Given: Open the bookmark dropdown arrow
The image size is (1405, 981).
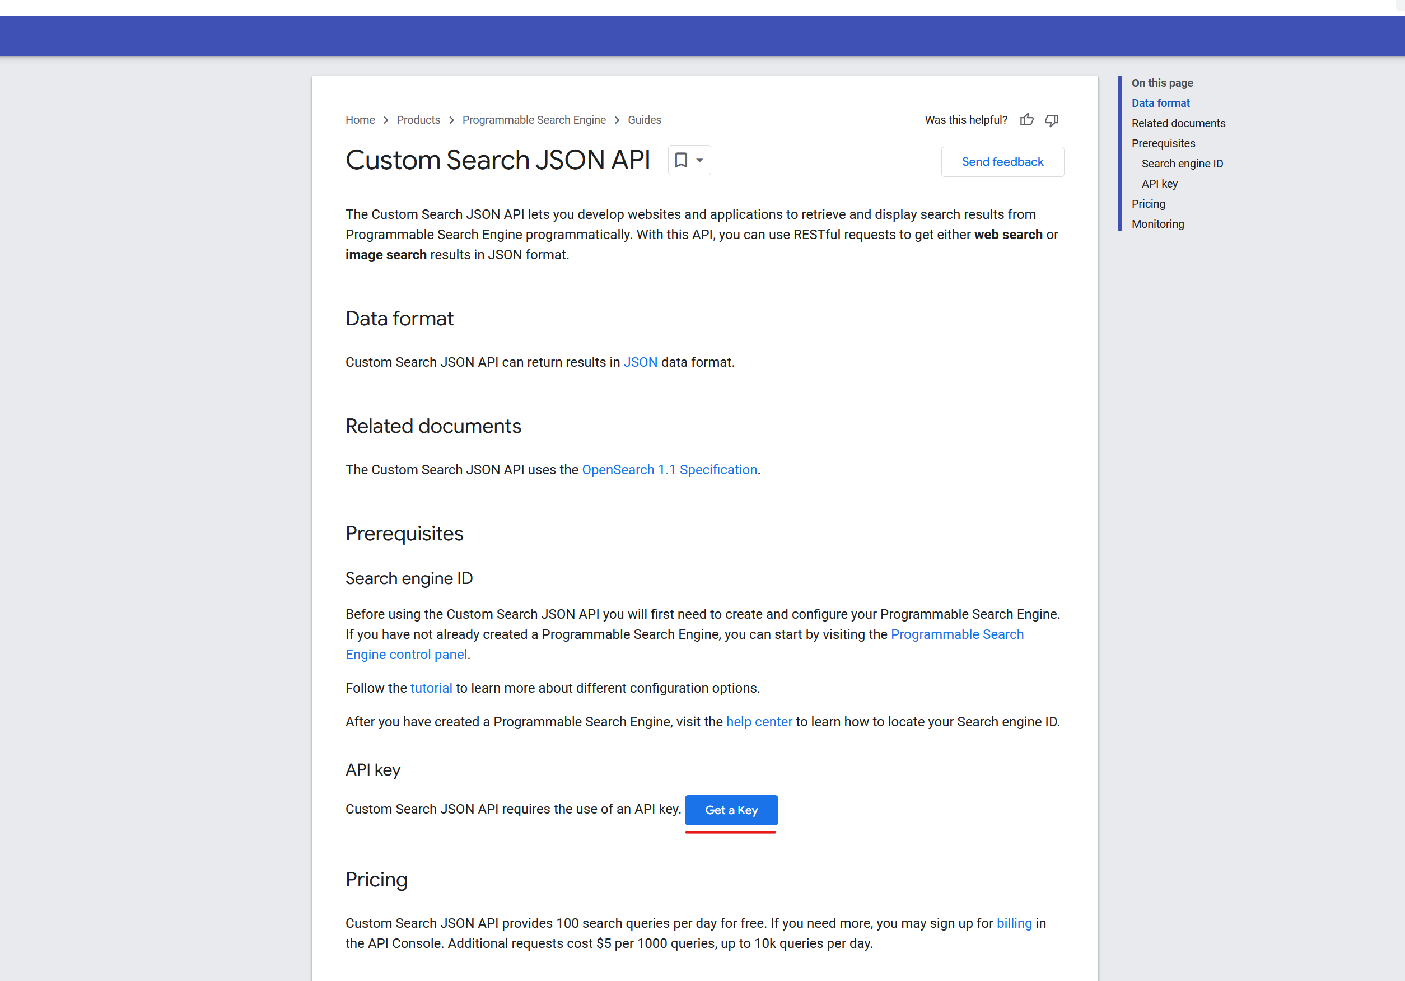Looking at the screenshot, I should pos(699,160).
